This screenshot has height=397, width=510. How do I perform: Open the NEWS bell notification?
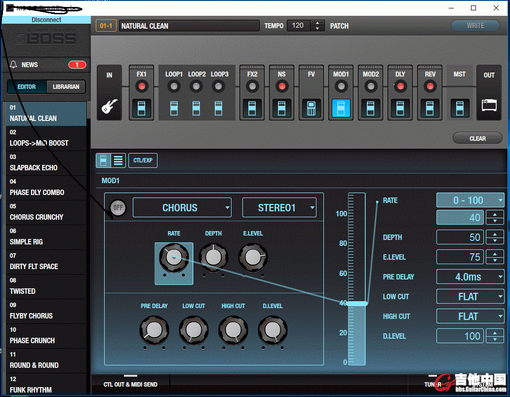13,64
